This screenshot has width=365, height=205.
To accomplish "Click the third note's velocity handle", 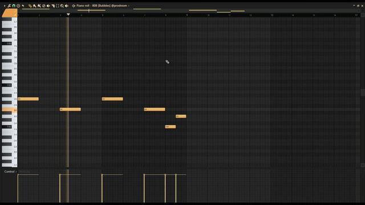I will [x=102, y=175].
